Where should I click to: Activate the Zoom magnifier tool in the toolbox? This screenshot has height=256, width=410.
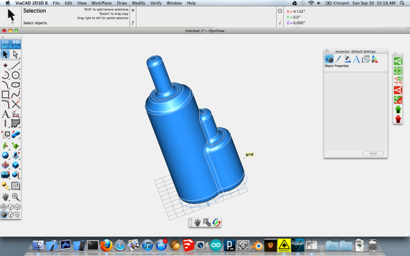click(x=16, y=196)
